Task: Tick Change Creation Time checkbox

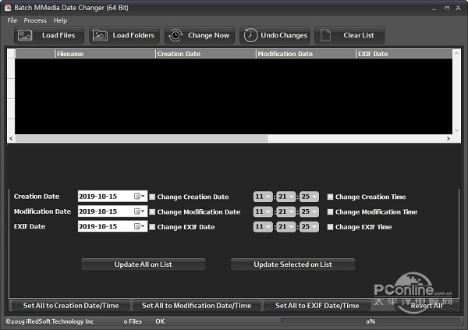Action: (x=330, y=197)
